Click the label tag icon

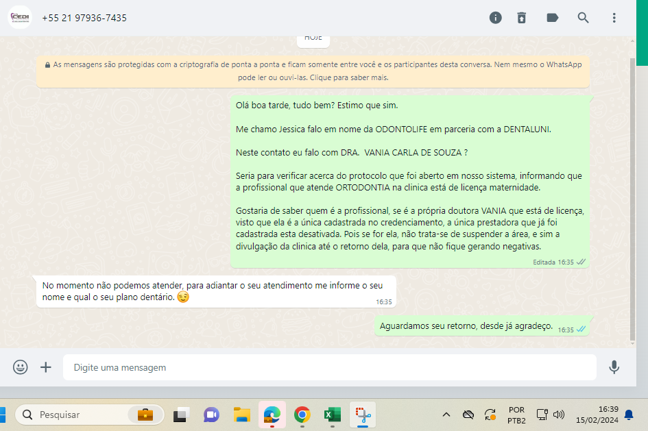point(553,18)
